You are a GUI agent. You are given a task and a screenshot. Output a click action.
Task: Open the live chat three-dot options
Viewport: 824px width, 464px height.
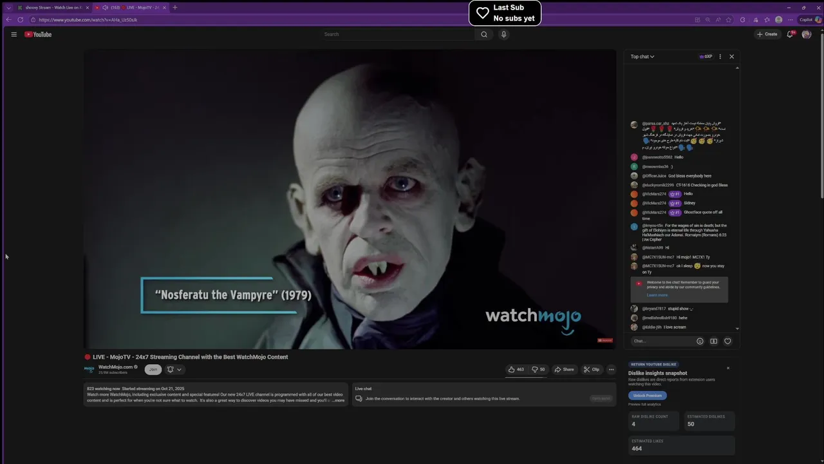(x=720, y=57)
